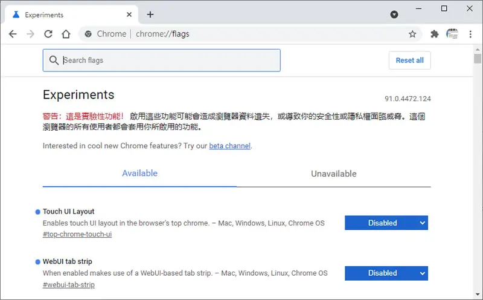Image resolution: width=483 pixels, height=300 pixels.
Task: Click the tab search dropdown circle icon
Action: coord(394,15)
